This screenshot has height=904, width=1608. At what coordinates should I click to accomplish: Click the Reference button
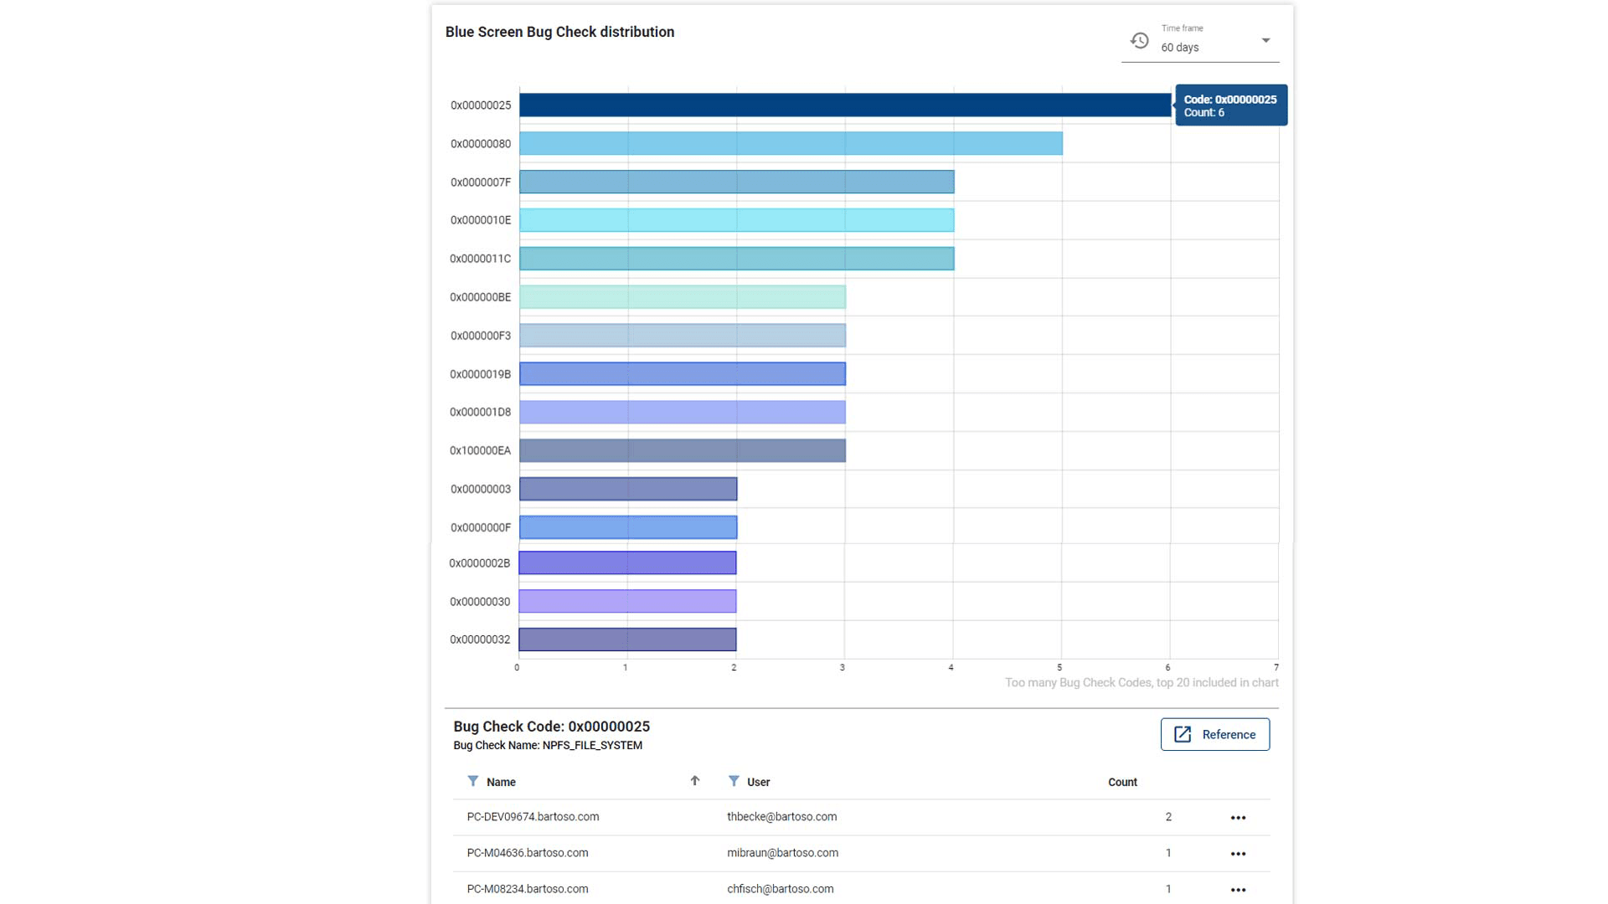pyautogui.click(x=1214, y=734)
